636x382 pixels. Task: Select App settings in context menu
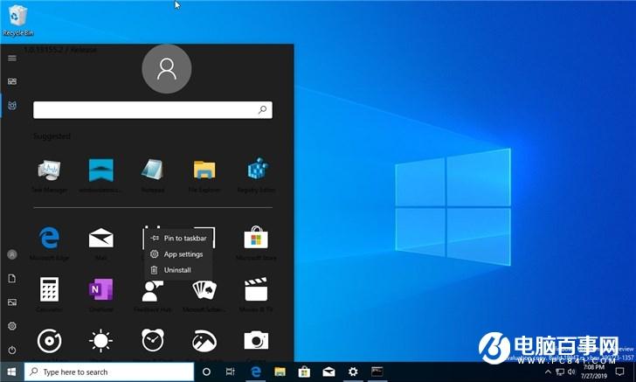point(178,254)
